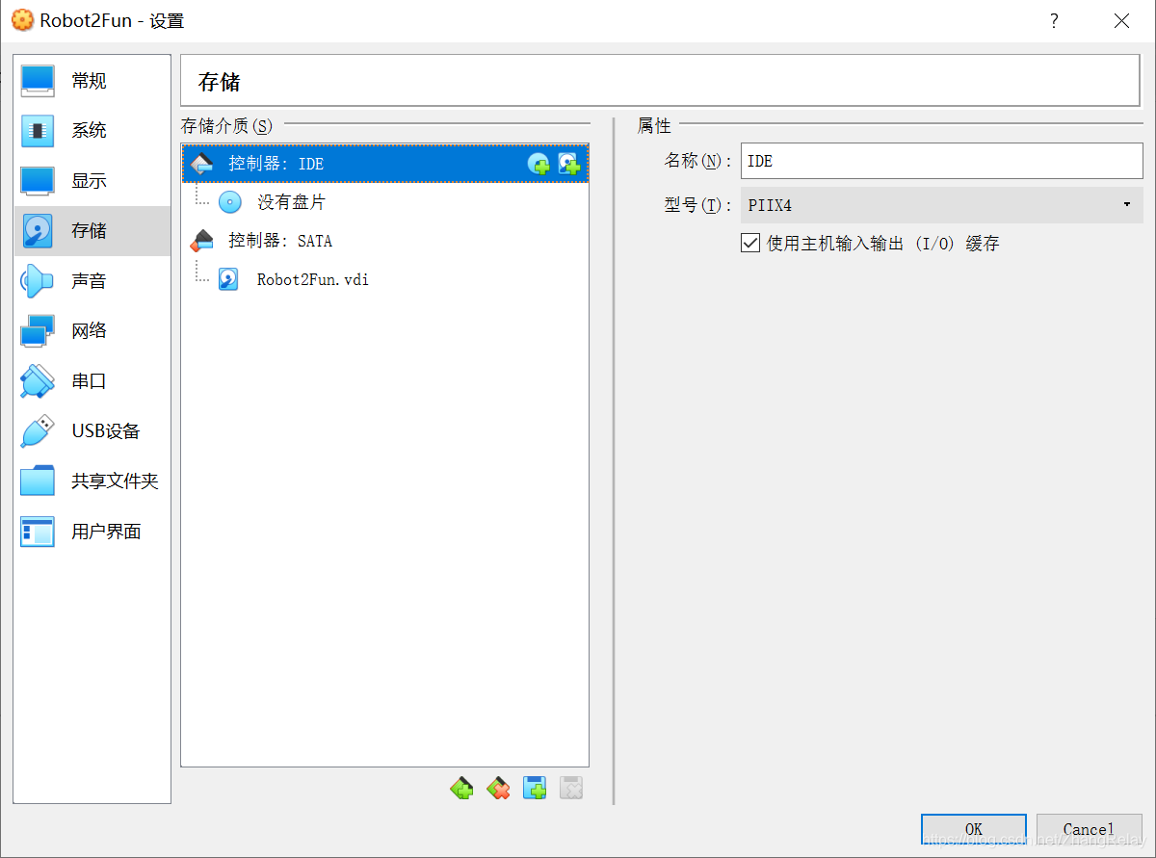The width and height of the screenshot is (1156, 858).
Task: Open the 显示 (Display) settings page
Action: (x=92, y=181)
